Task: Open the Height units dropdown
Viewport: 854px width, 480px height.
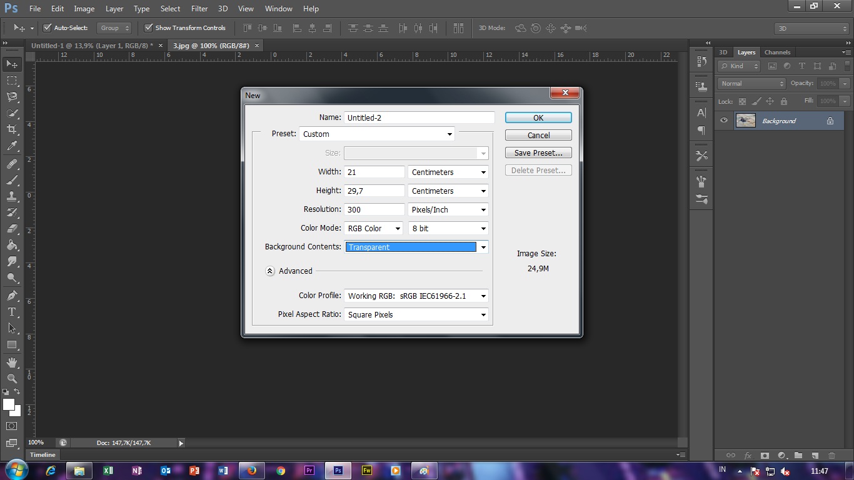Action: 448,191
